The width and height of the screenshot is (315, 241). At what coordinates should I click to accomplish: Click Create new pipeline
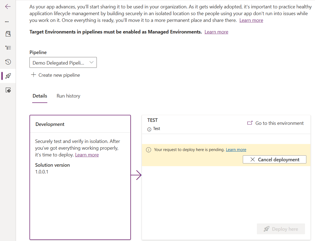coord(56,75)
